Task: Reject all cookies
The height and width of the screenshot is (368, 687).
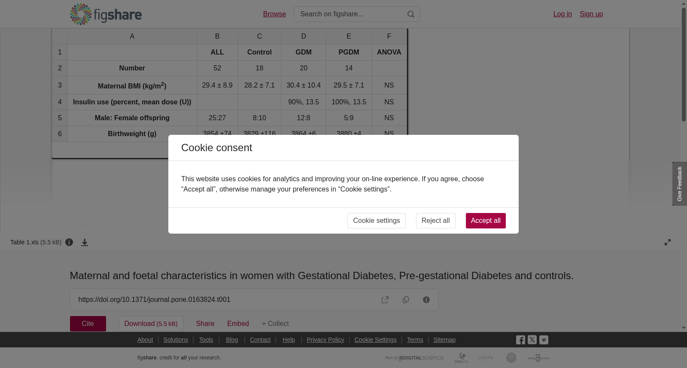Action: coord(435,221)
